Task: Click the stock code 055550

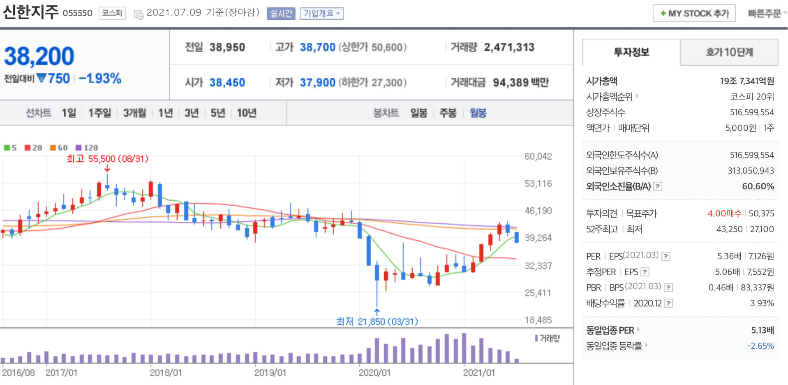Action: coord(78,13)
